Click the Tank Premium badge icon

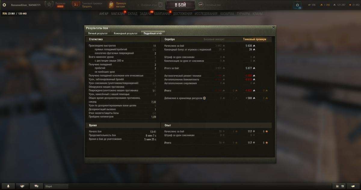click(x=76, y=5)
